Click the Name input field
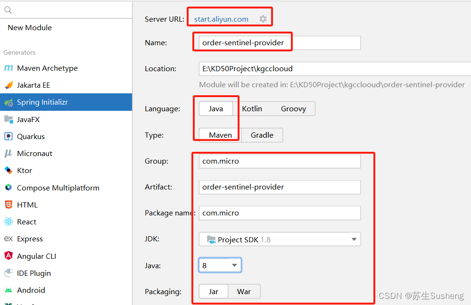Screen dimensions: 471x305 click(x=280, y=43)
